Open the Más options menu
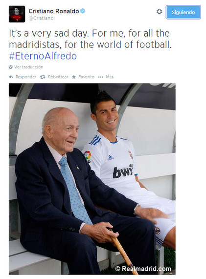206x279 pixels. point(110,77)
